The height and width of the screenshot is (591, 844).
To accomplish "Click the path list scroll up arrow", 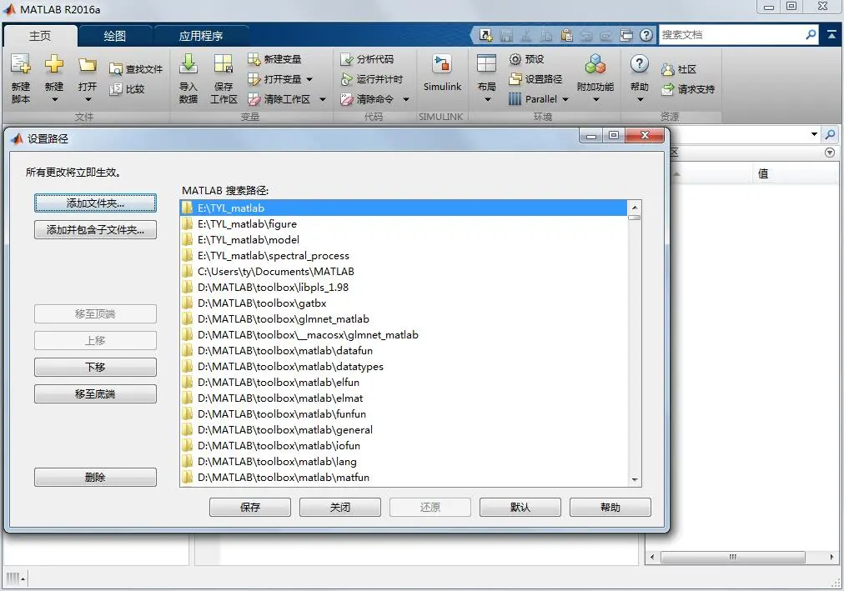I will point(635,207).
